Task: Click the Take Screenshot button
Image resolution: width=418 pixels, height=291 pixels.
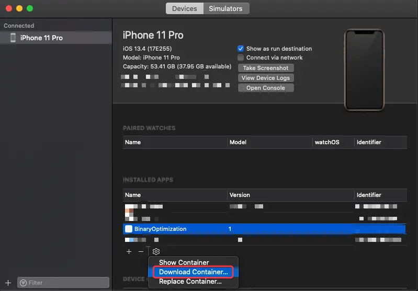Action: click(266, 68)
